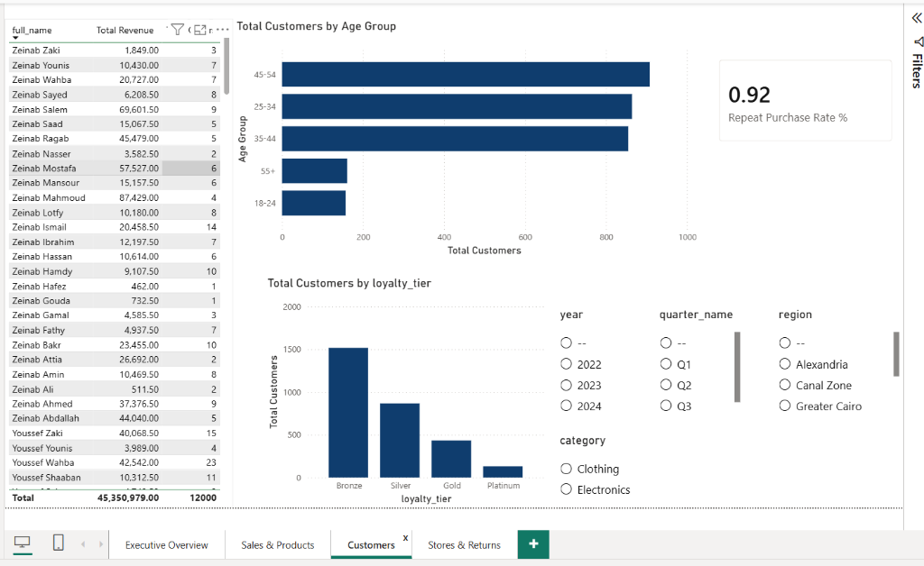Click the Bronze loyalty tier column

(348, 413)
